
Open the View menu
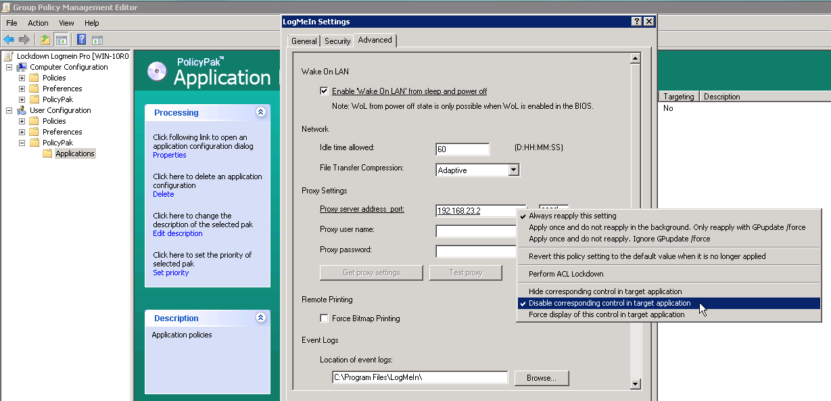[66, 23]
